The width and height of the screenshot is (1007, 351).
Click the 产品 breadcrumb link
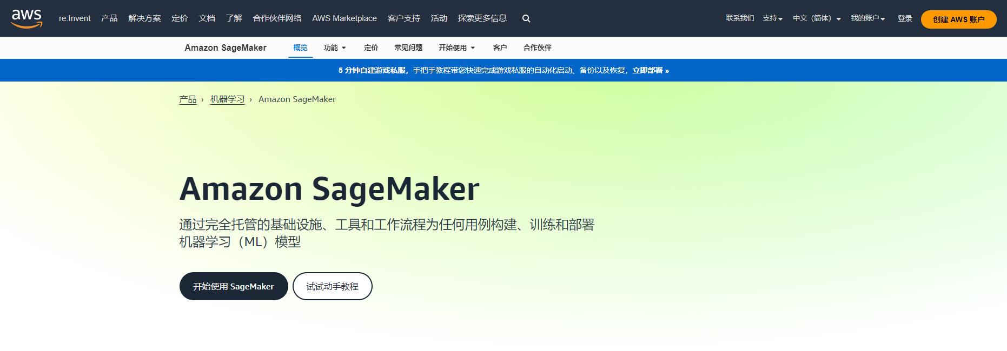(188, 99)
